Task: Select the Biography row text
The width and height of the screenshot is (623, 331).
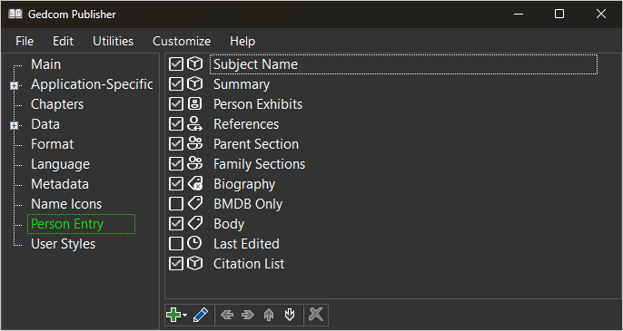Action: pos(244,184)
